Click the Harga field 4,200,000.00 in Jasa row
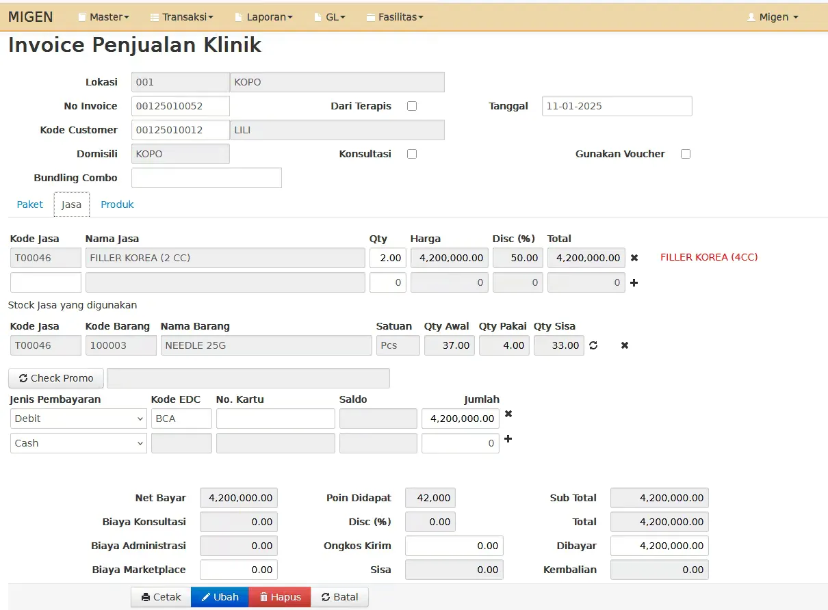 [x=450, y=258]
